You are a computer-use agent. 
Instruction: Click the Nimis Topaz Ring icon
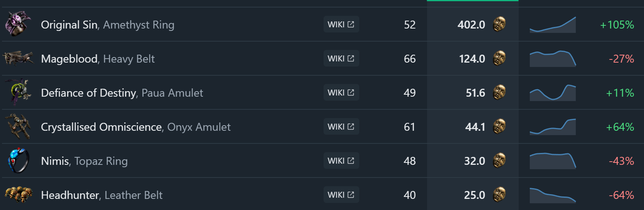point(18,160)
